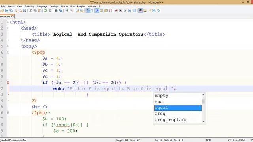The width and height of the screenshot is (253, 142).
Task: Click the UTF-8 w/o BOM status entry
Action: tap(236, 140)
